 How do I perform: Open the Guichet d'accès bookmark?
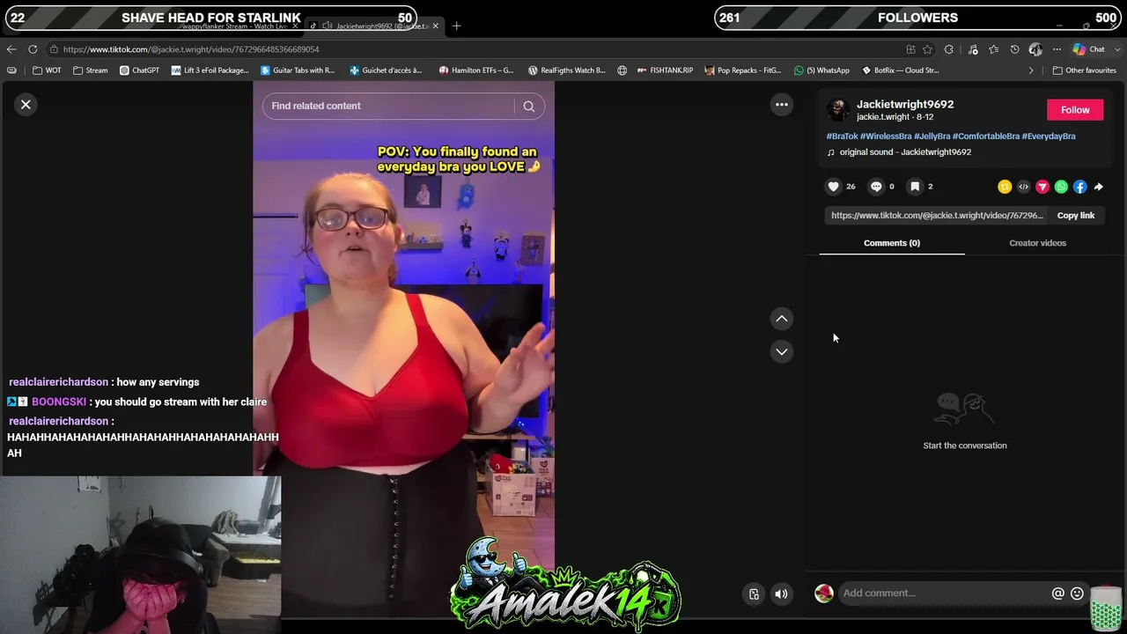coord(386,70)
